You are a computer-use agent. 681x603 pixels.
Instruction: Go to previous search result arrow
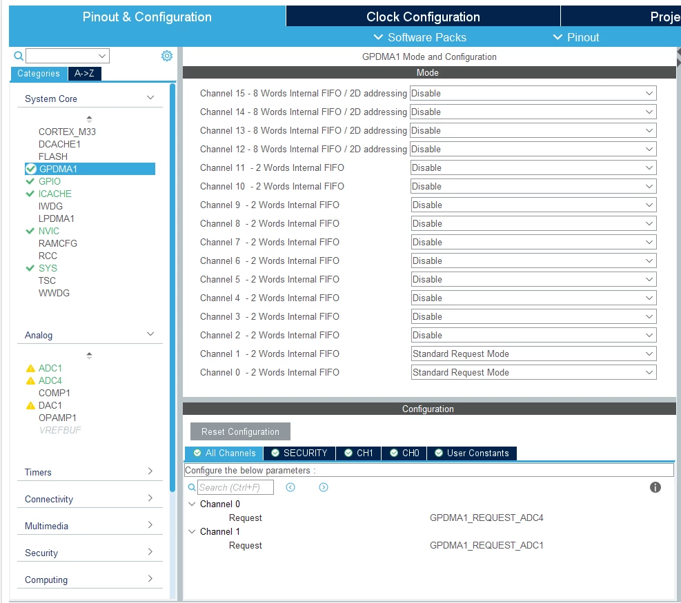pyautogui.click(x=290, y=487)
